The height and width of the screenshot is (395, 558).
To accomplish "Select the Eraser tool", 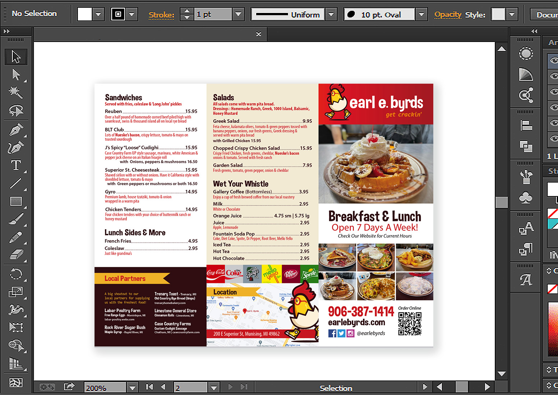I will tap(16, 255).
